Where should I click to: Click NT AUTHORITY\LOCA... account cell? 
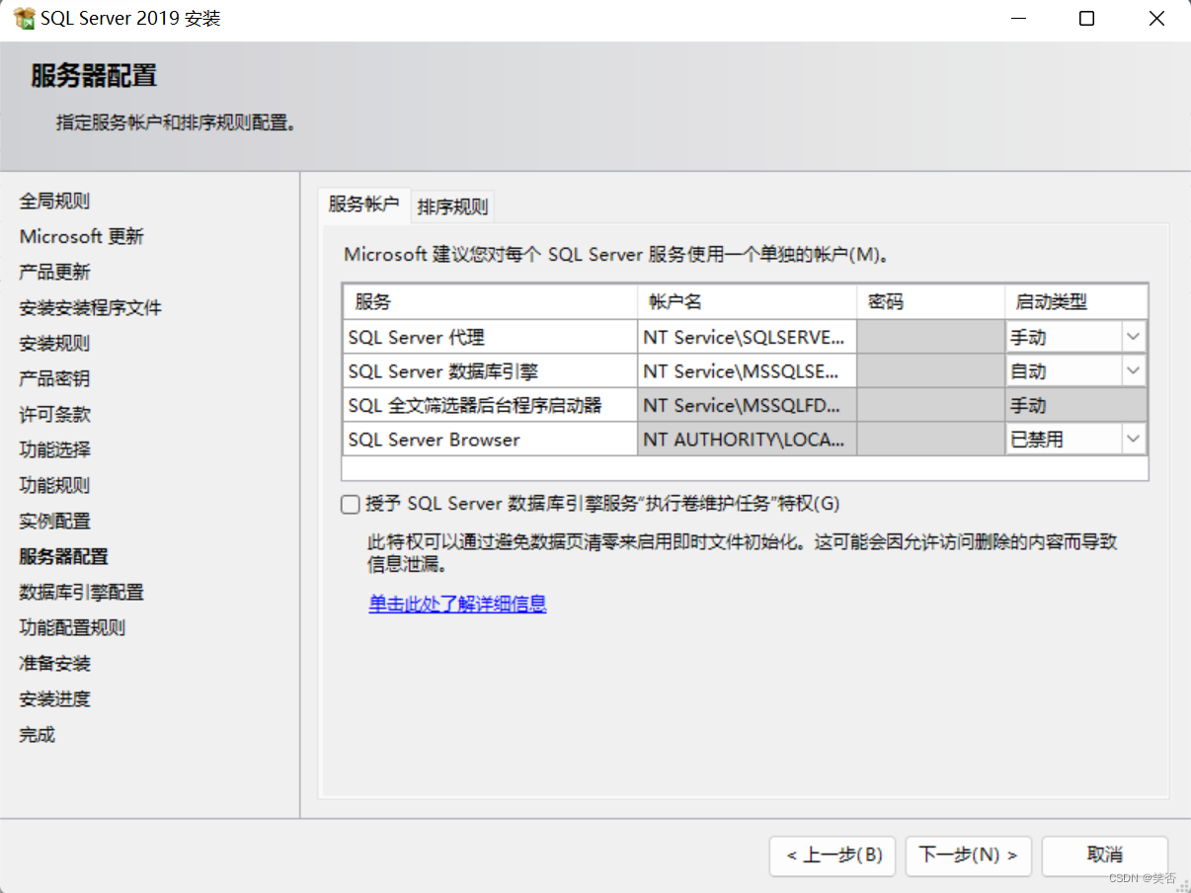click(747, 439)
